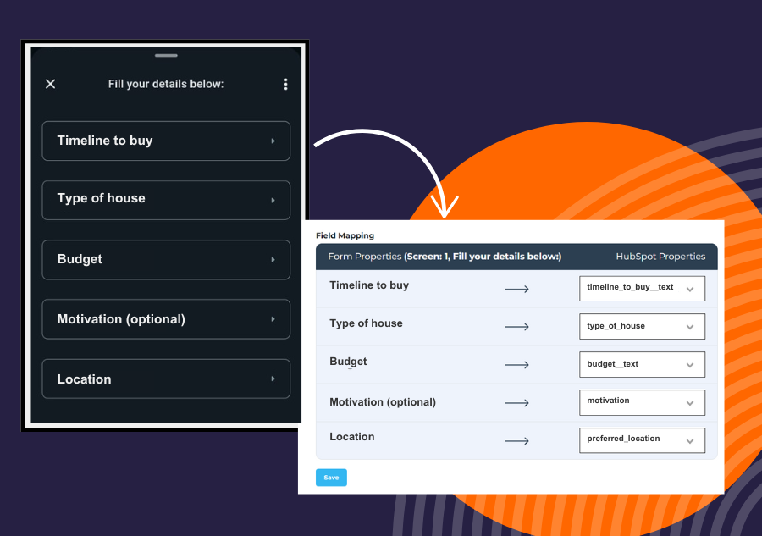Open the Budget selection field
This screenshot has width=762, height=536.
[x=166, y=259]
